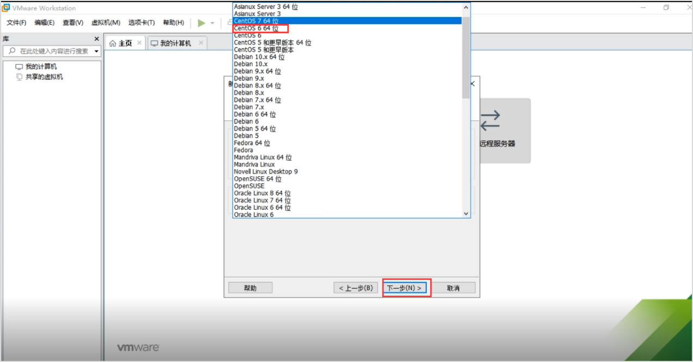Choose Debian 7.x 64 位 from list
This screenshot has width=693, height=362.
347,100
